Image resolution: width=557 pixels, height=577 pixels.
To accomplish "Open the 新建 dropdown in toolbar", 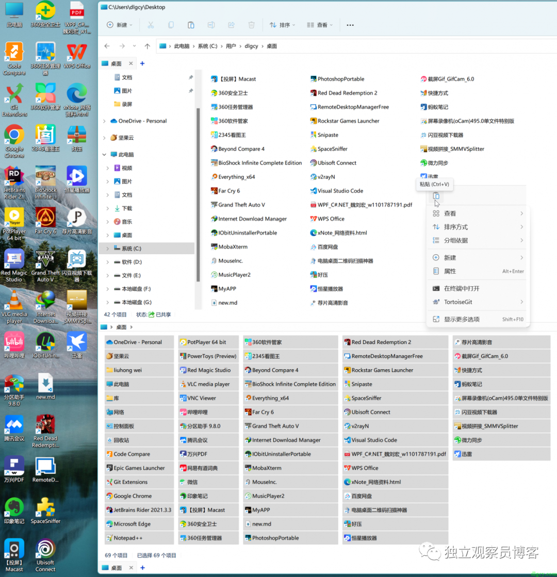I will (120, 25).
